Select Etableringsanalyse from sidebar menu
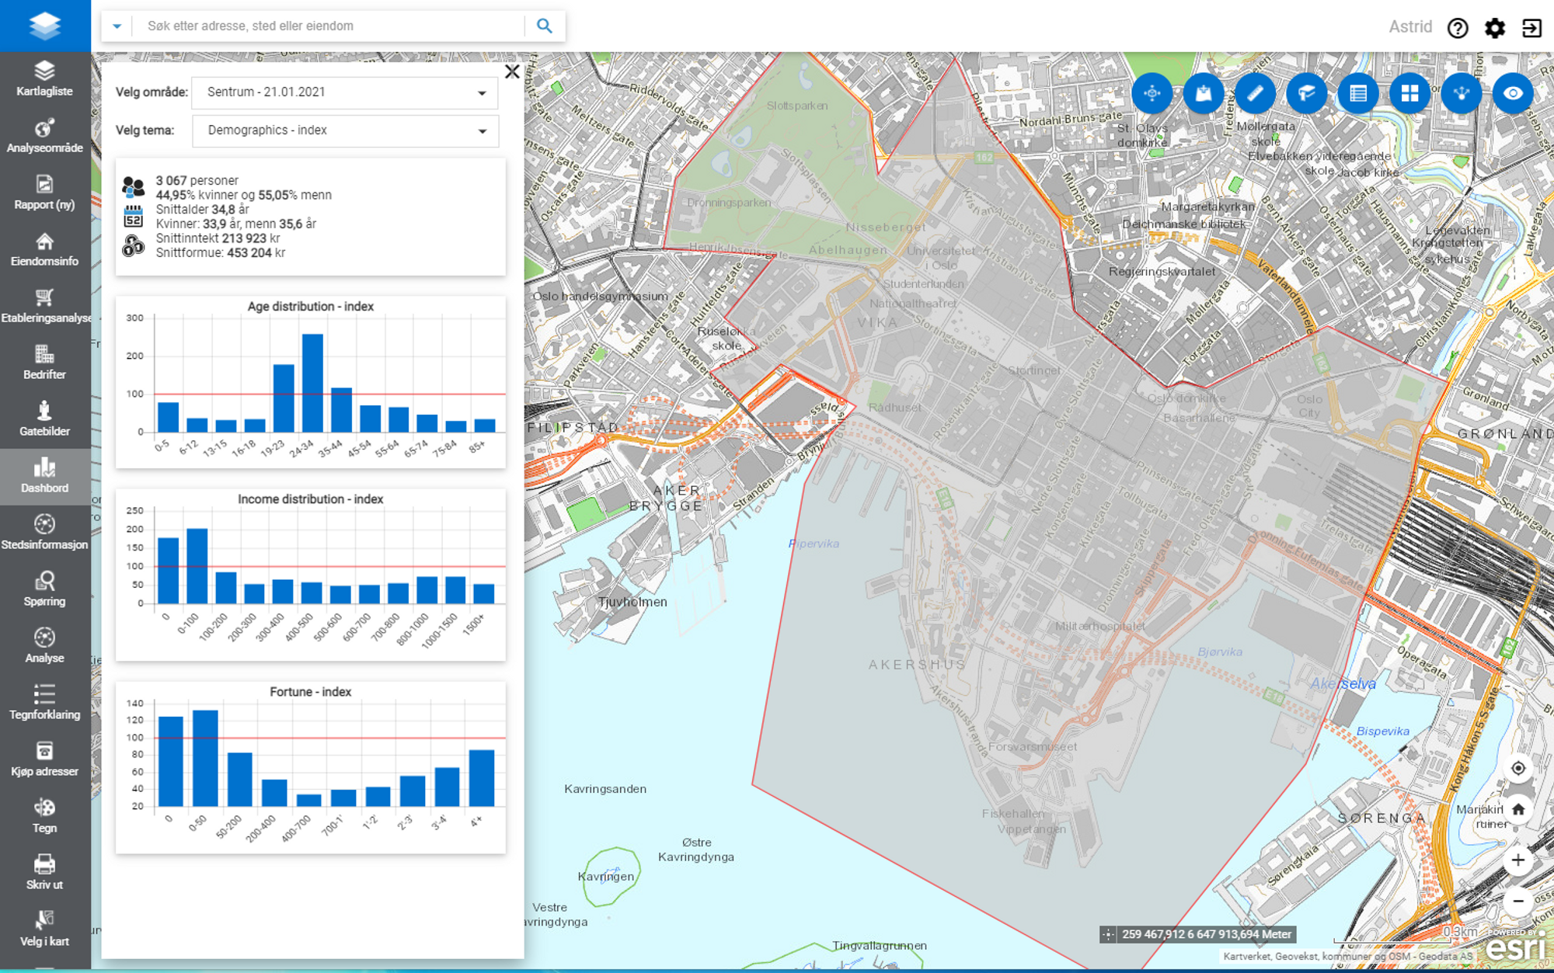 click(x=44, y=305)
